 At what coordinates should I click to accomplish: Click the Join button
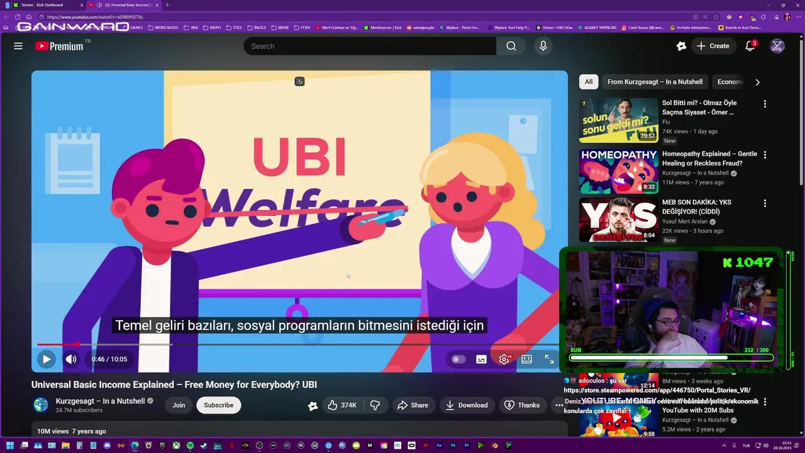pos(179,405)
